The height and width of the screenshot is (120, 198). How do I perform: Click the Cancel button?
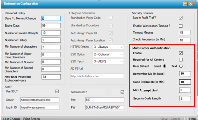pyautogui.click(x=175, y=119)
